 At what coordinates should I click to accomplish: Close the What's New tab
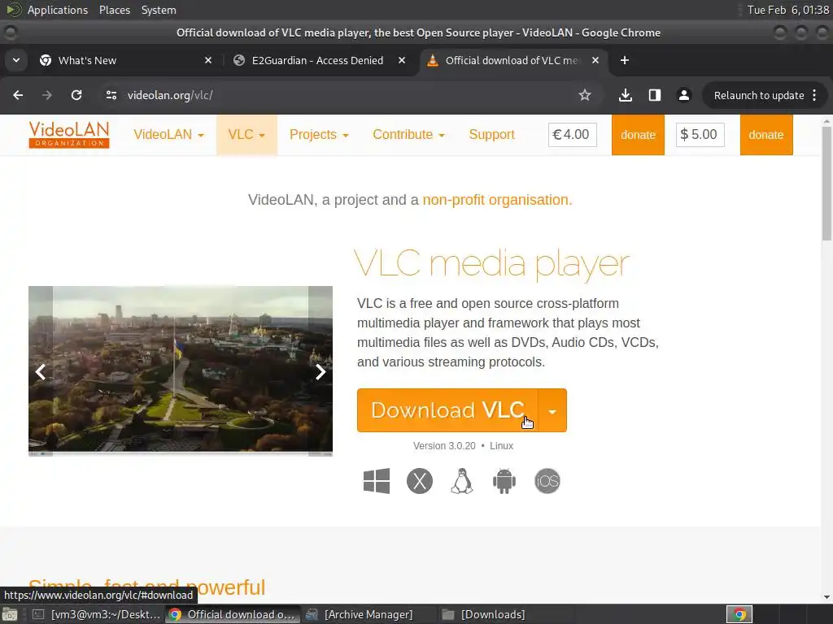[208, 60]
